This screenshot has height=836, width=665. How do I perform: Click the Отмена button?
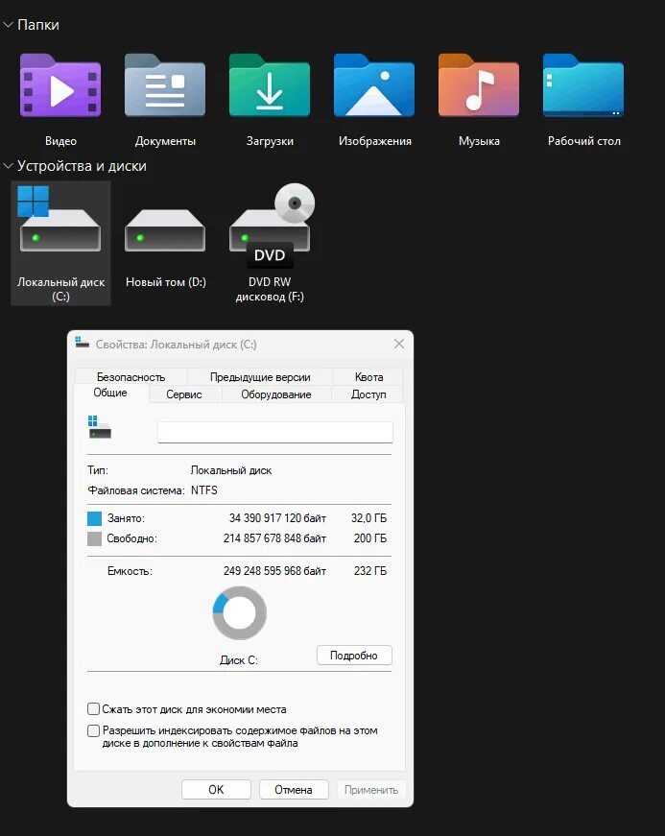293,790
